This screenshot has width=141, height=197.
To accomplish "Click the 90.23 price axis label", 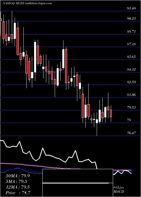I will [131, 19].
